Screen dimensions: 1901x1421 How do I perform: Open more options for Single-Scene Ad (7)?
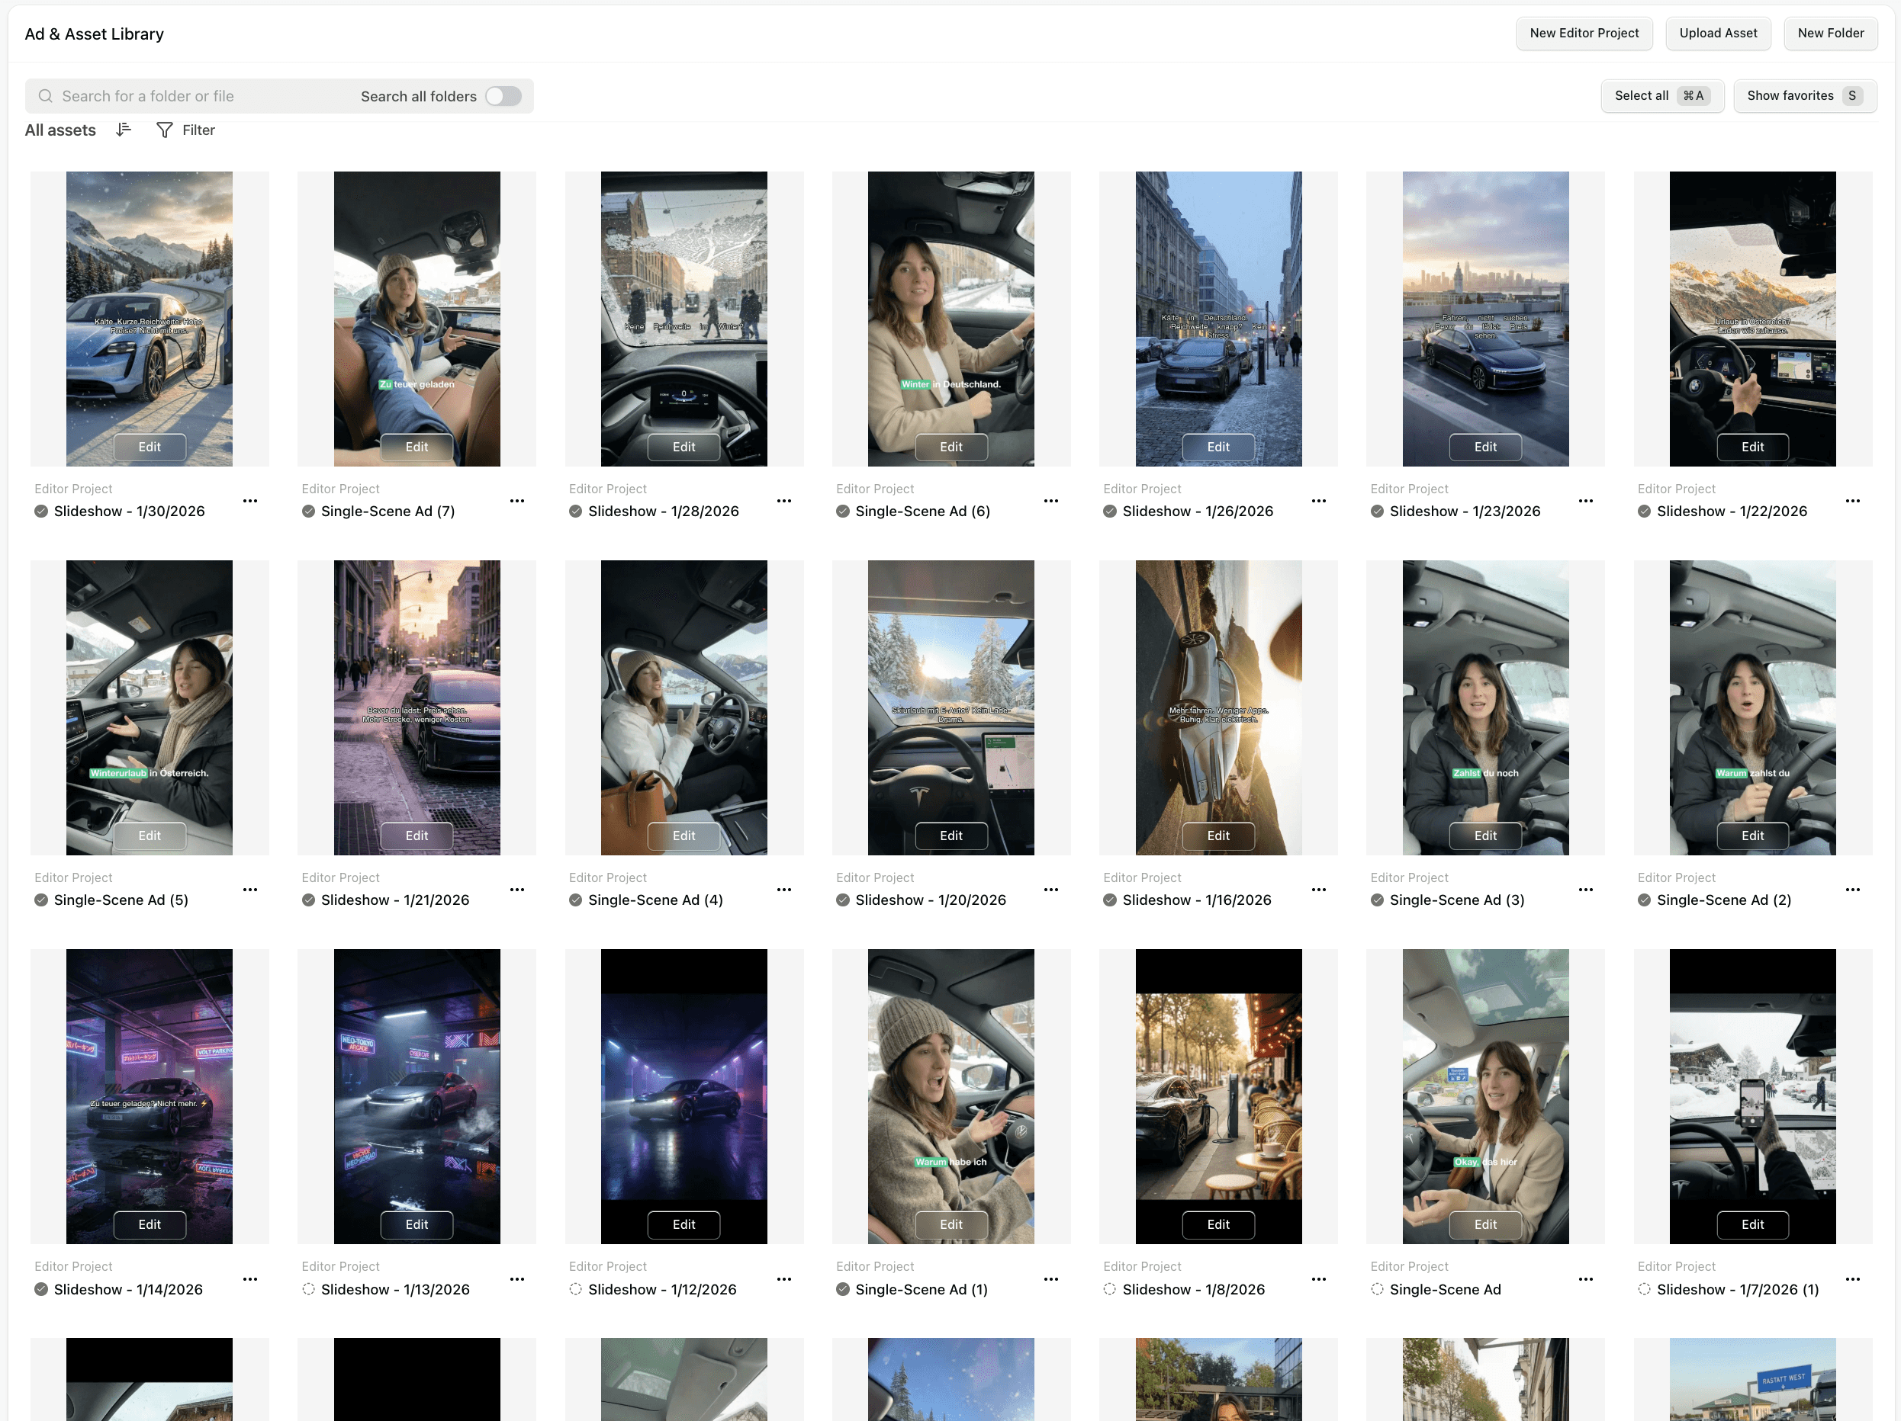coord(516,501)
